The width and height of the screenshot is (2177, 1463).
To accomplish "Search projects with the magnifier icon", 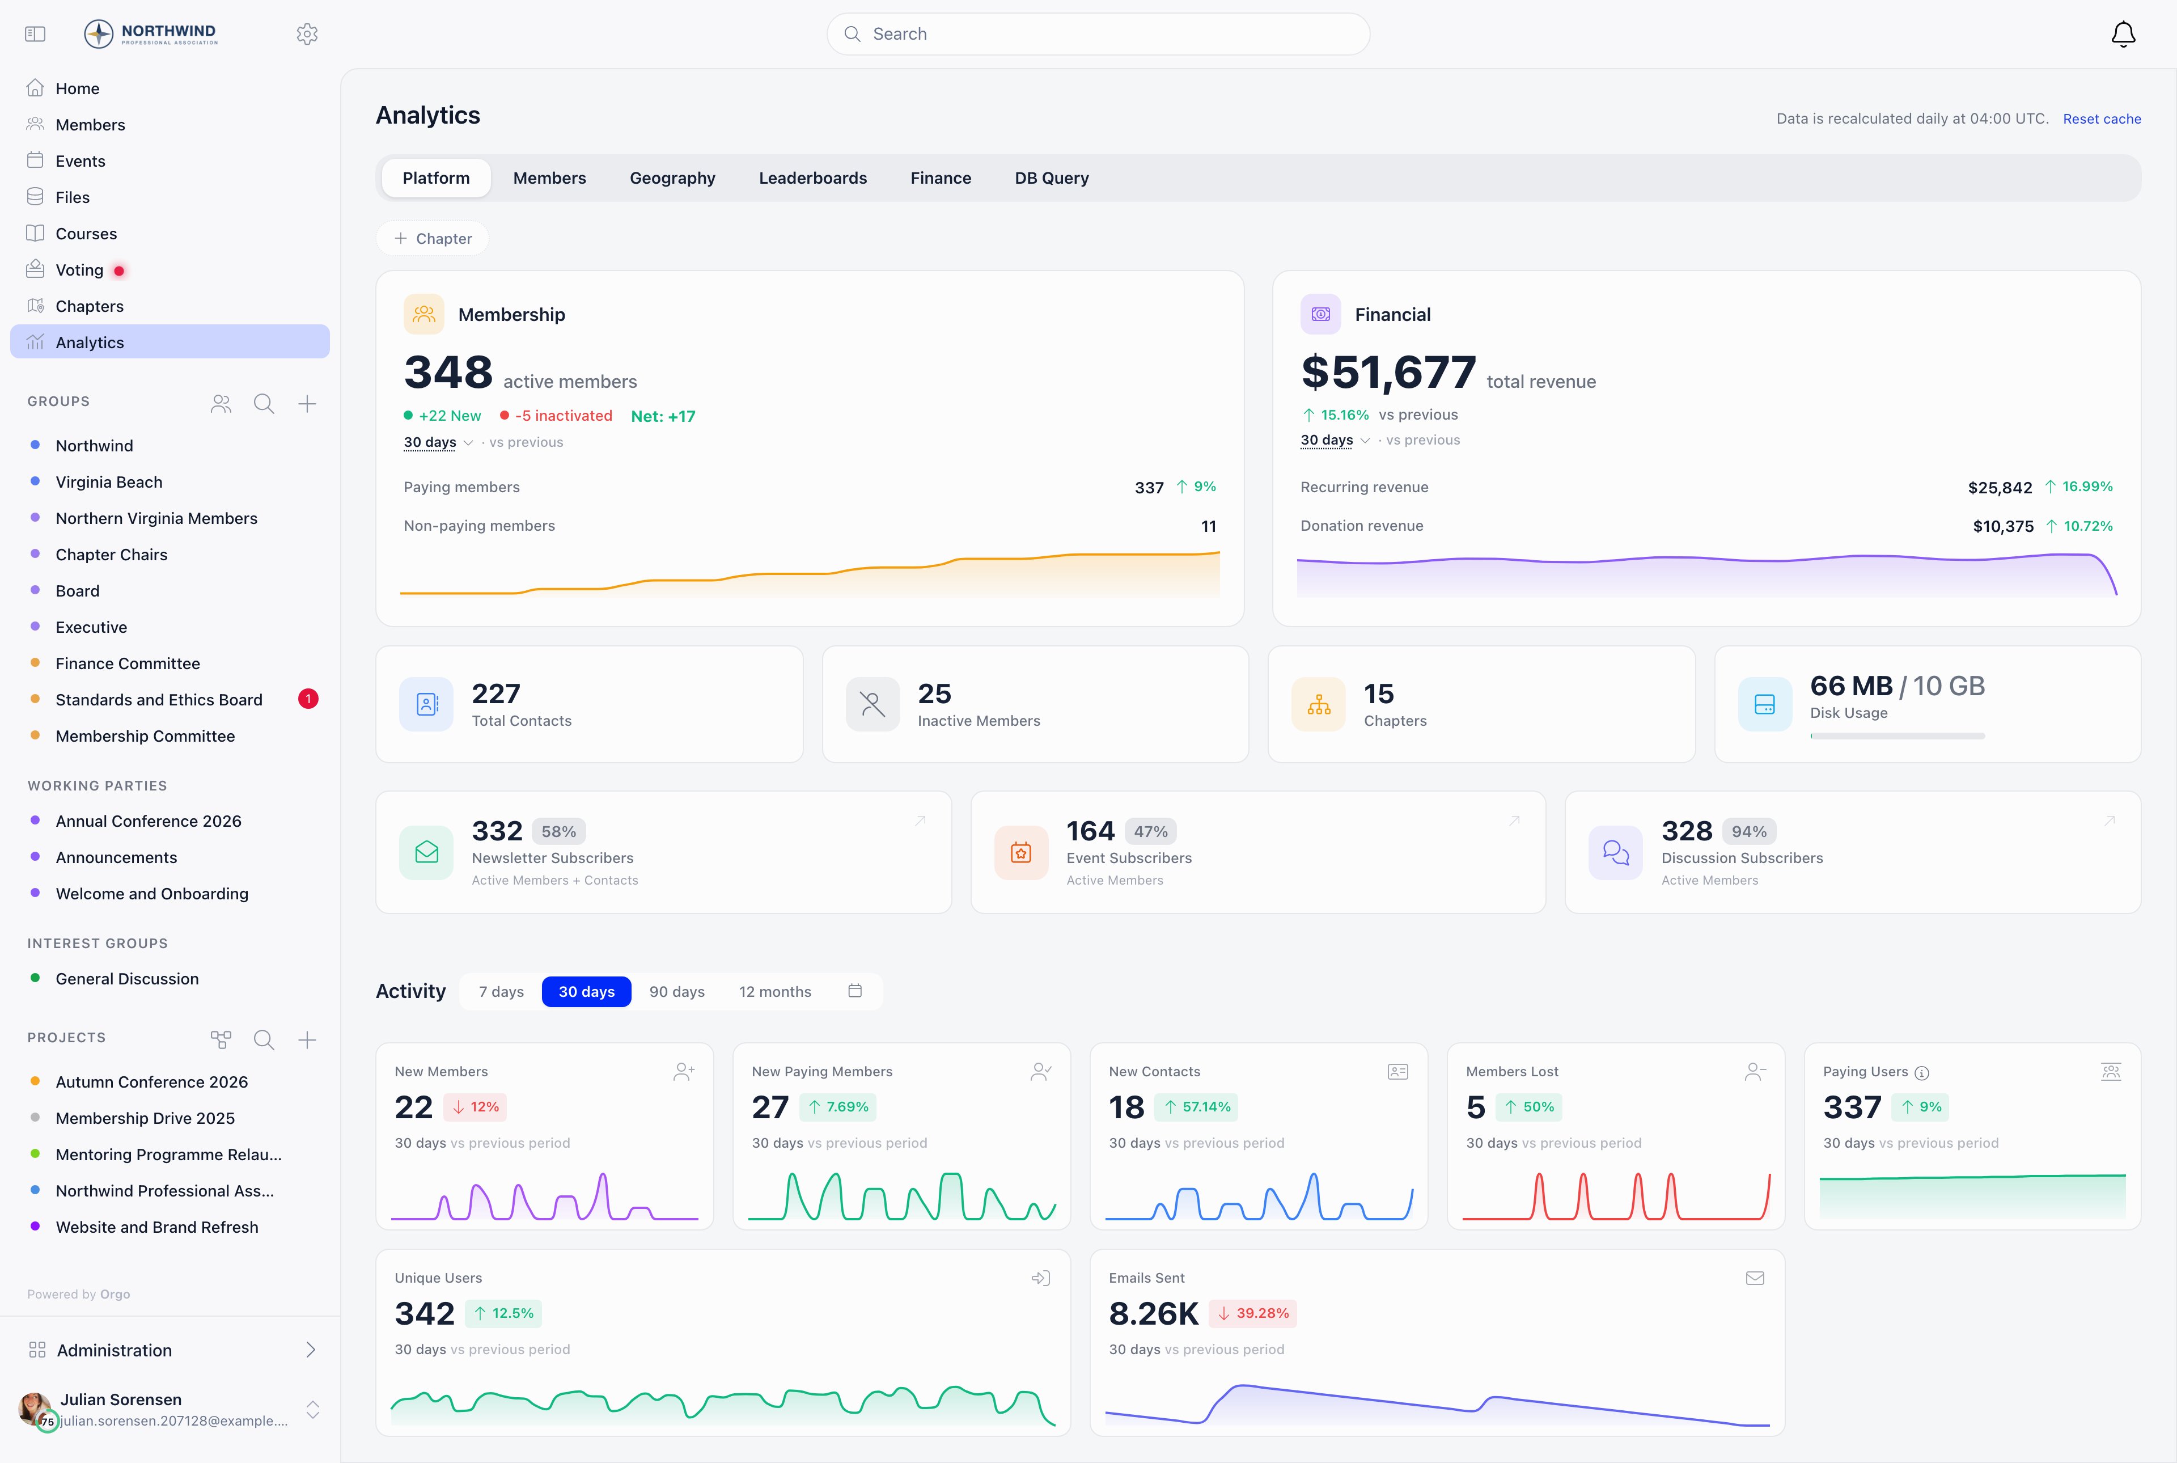I will (x=264, y=1039).
